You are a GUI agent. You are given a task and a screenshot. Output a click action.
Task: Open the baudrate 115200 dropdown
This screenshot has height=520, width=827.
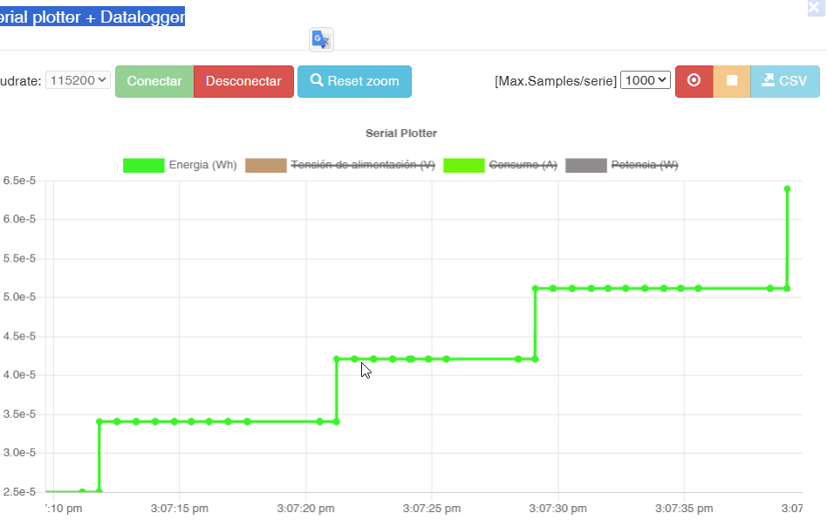point(78,79)
